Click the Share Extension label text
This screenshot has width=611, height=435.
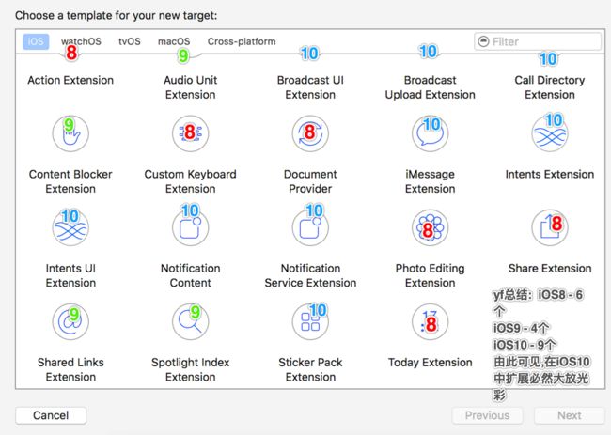pyautogui.click(x=550, y=268)
